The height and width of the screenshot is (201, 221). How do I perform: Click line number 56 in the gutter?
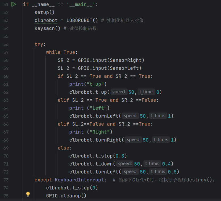click(x=6, y=44)
